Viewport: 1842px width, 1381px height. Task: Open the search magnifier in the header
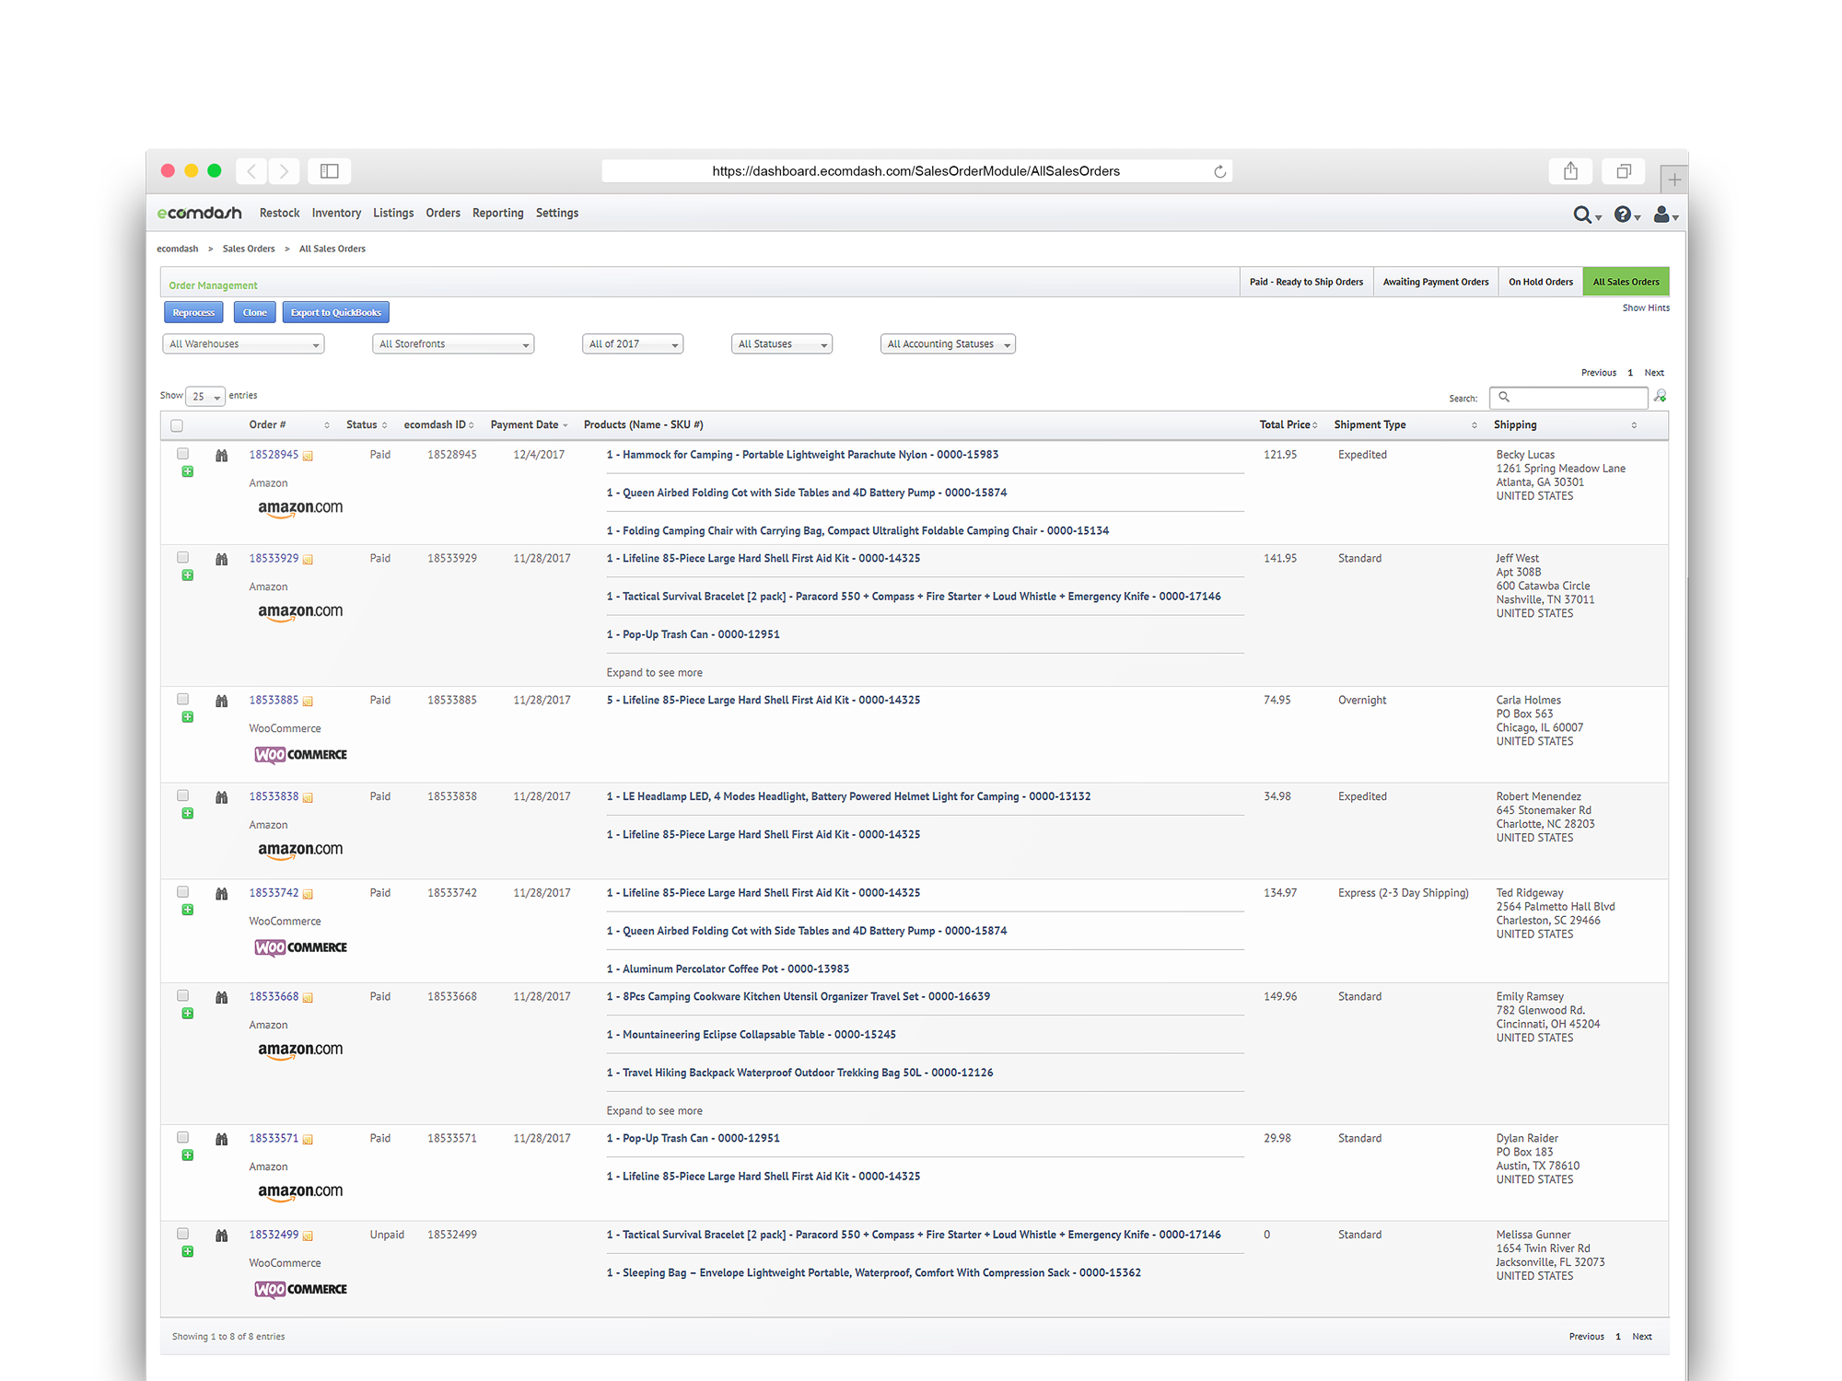(1585, 215)
